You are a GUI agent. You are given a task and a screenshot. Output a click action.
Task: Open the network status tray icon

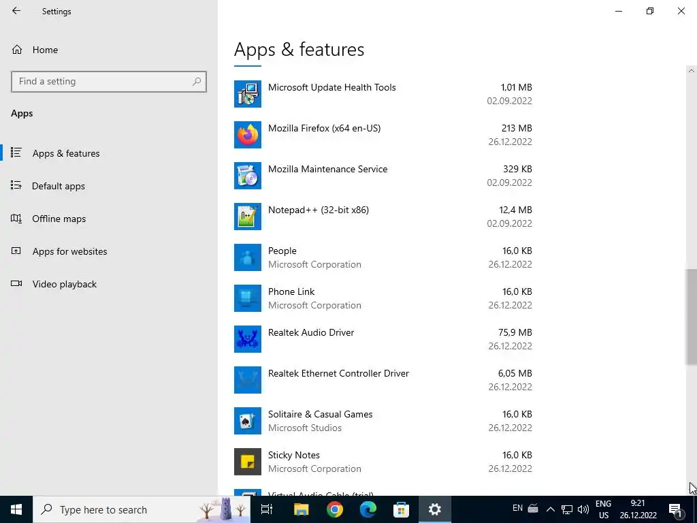pyautogui.click(x=567, y=509)
